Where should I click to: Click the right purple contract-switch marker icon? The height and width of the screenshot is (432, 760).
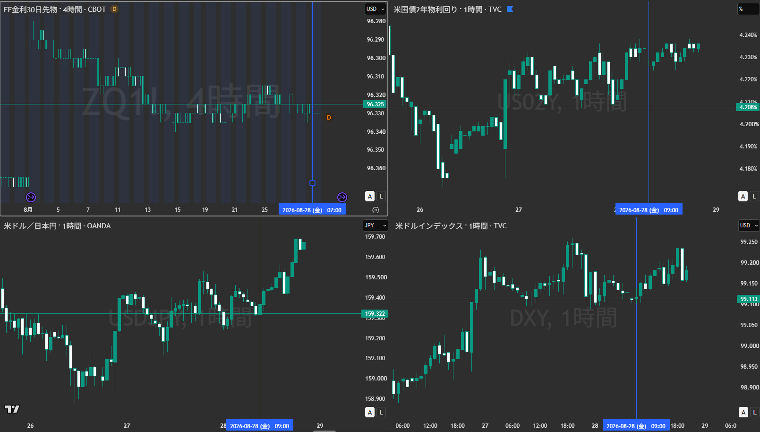click(342, 197)
